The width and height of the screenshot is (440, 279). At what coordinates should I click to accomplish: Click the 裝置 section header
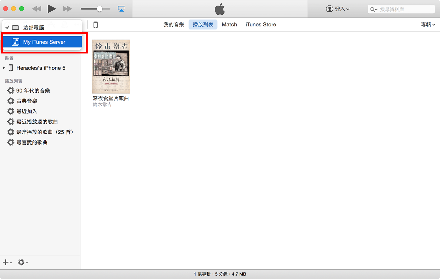(9, 58)
